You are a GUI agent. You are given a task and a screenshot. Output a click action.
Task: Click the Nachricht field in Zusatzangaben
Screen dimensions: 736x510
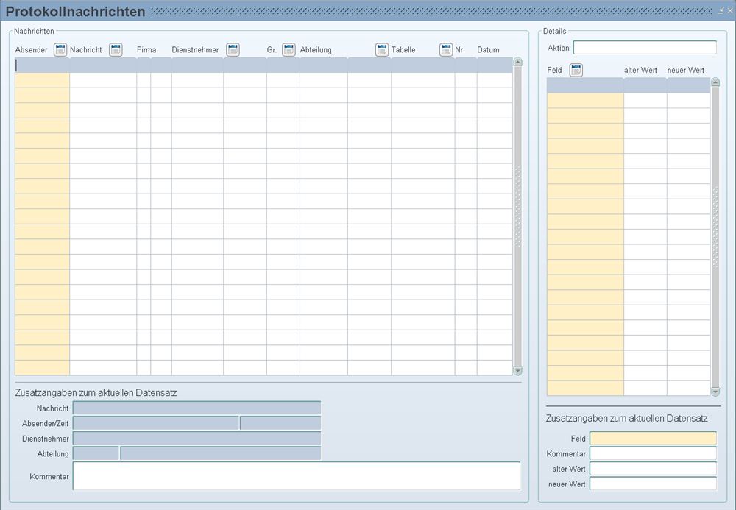pyautogui.click(x=197, y=408)
